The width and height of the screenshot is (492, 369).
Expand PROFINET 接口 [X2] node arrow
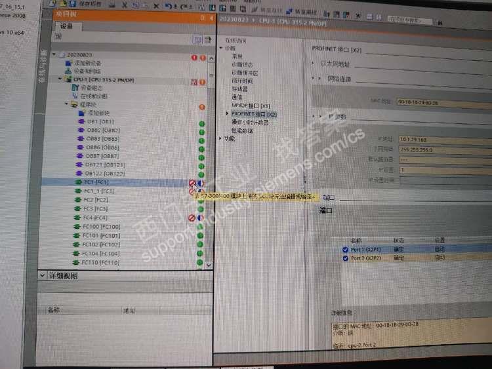227,113
